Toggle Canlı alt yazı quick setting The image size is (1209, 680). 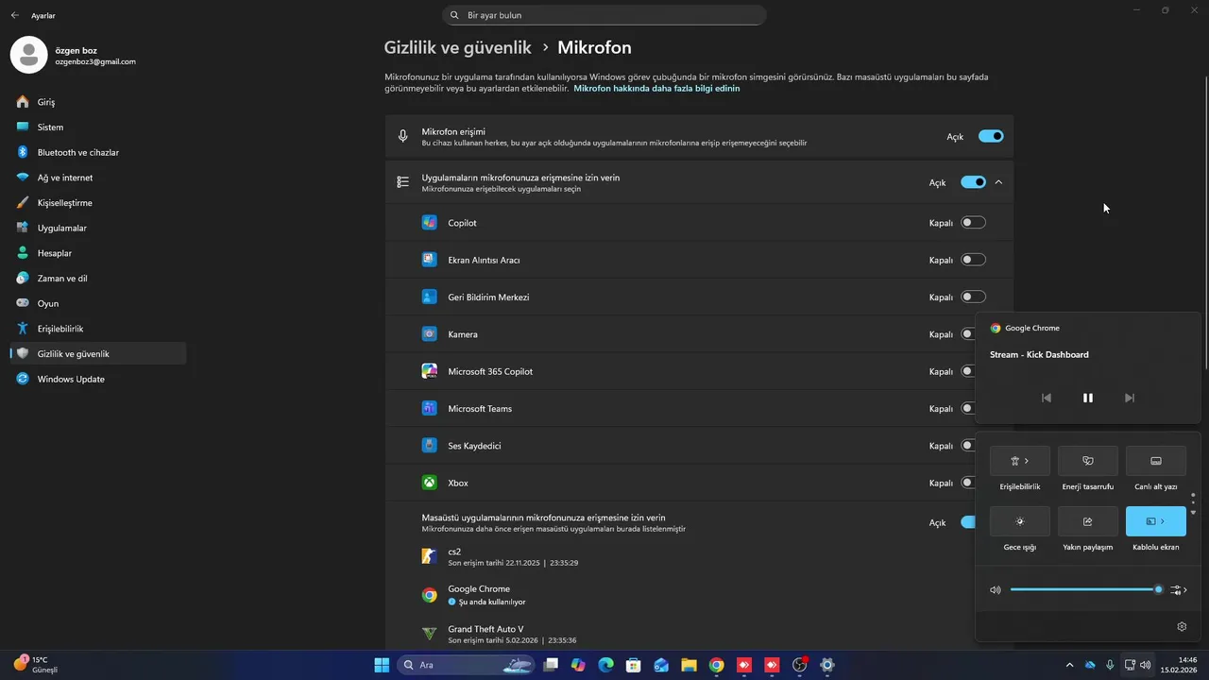coord(1156,461)
